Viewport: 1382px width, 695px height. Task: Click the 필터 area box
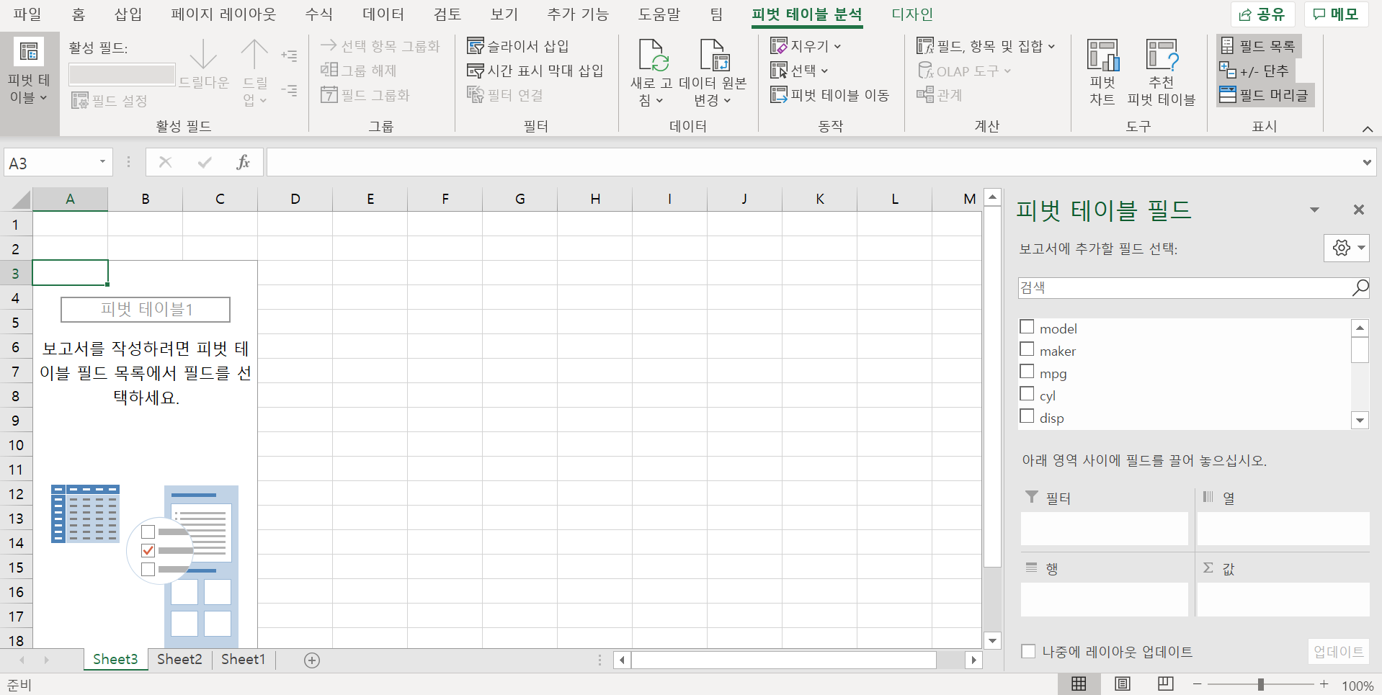(1104, 529)
